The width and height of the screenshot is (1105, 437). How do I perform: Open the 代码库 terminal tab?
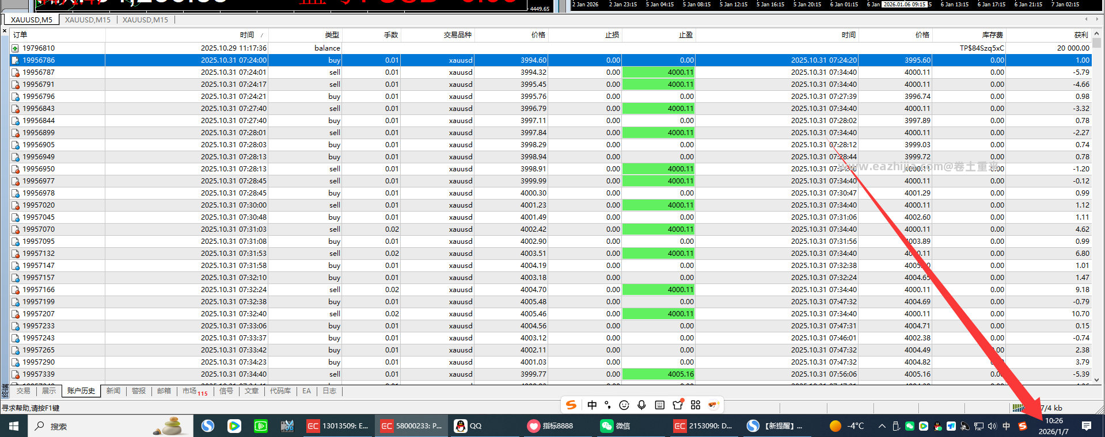pyautogui.click(x=280, y=391)
